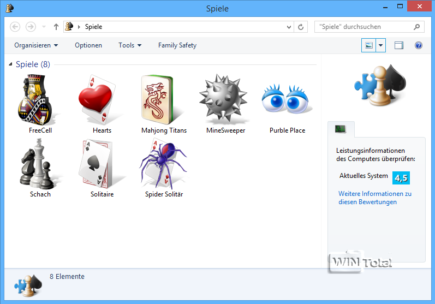Click the window icon in title bar
Viewport: 435px width, 304px height.
coord(10,8)
